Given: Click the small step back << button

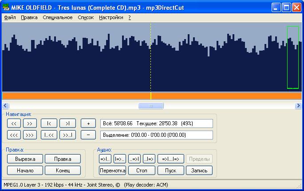Looking at the screenshot, I should 14,123.
